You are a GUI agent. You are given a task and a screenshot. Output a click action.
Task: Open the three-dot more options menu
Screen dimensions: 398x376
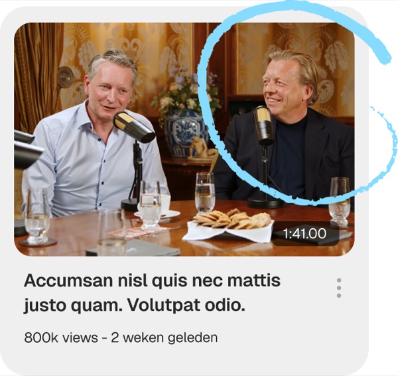point(339,288)
